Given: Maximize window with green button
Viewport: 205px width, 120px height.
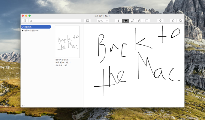Looking at the screenshot, I should (x=29, y=16).
